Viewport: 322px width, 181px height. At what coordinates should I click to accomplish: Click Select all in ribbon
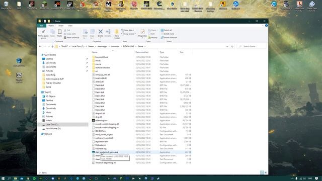[x=167, y=30]
